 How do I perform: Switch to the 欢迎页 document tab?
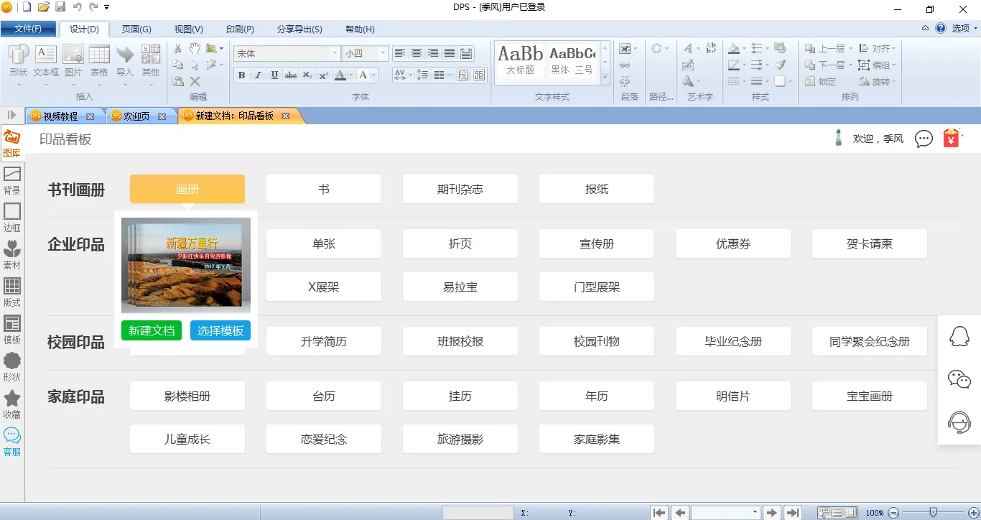137,116
